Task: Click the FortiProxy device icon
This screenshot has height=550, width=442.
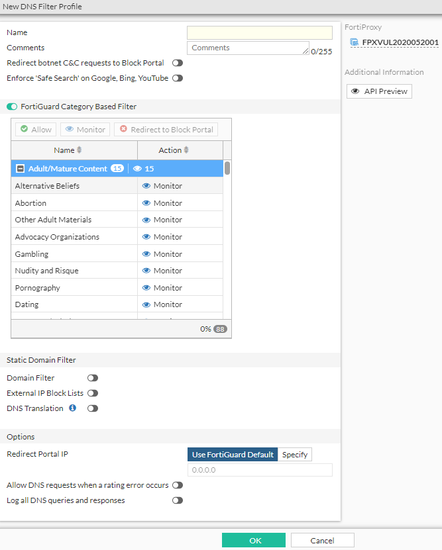Action: click(355, 42)
